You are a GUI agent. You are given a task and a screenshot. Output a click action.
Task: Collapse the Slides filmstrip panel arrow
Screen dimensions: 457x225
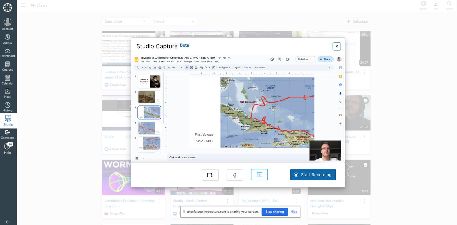(x=144, y=158)
